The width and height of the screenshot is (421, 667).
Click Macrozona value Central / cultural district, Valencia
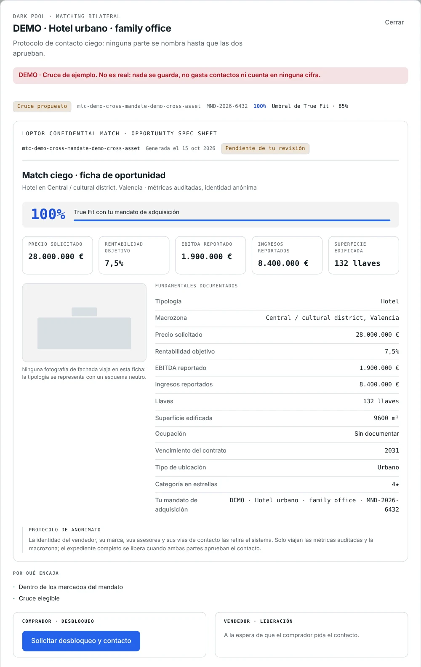(332, 318)
